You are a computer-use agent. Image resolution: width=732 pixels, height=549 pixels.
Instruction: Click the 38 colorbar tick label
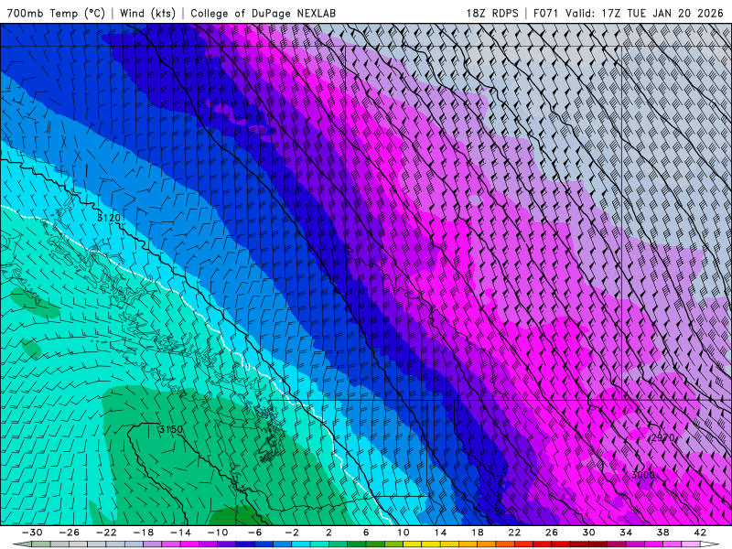pos(662,533)
